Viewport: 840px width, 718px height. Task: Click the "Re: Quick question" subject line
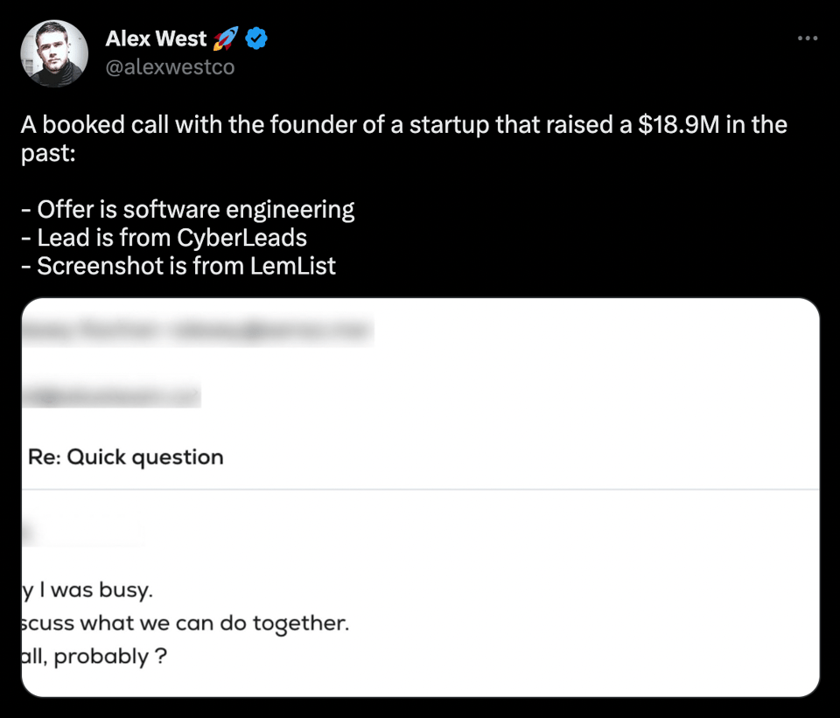(x=126, y=457)
